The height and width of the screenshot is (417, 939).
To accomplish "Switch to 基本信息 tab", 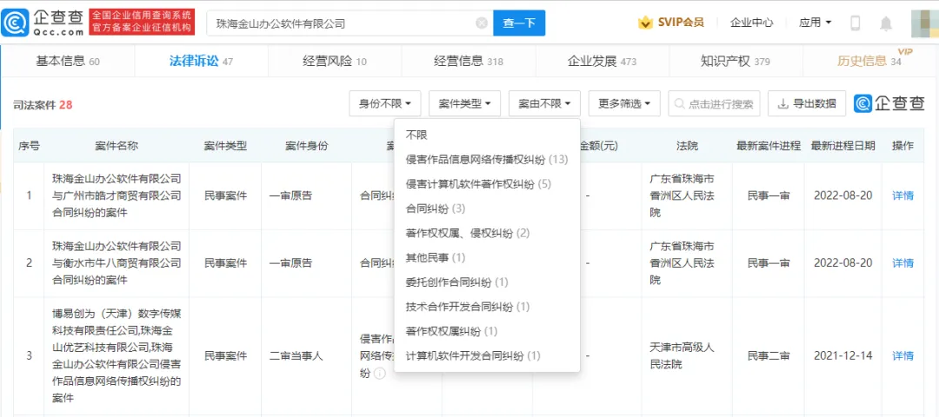I will pos(68,61).
